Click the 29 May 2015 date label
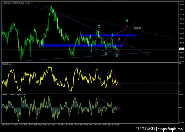 click(106, 125)
